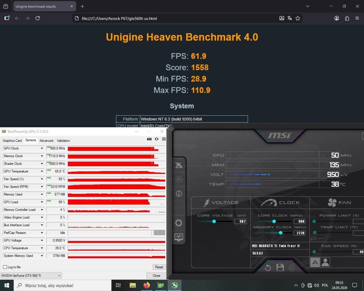This screenshot has height=291, width=364.
Task: Open the GPU-Z hamburger menu
Action: point(164,139)
